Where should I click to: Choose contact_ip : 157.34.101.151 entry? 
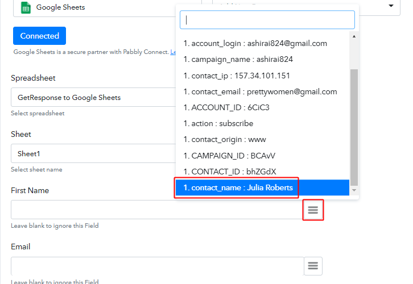[262, 76]
